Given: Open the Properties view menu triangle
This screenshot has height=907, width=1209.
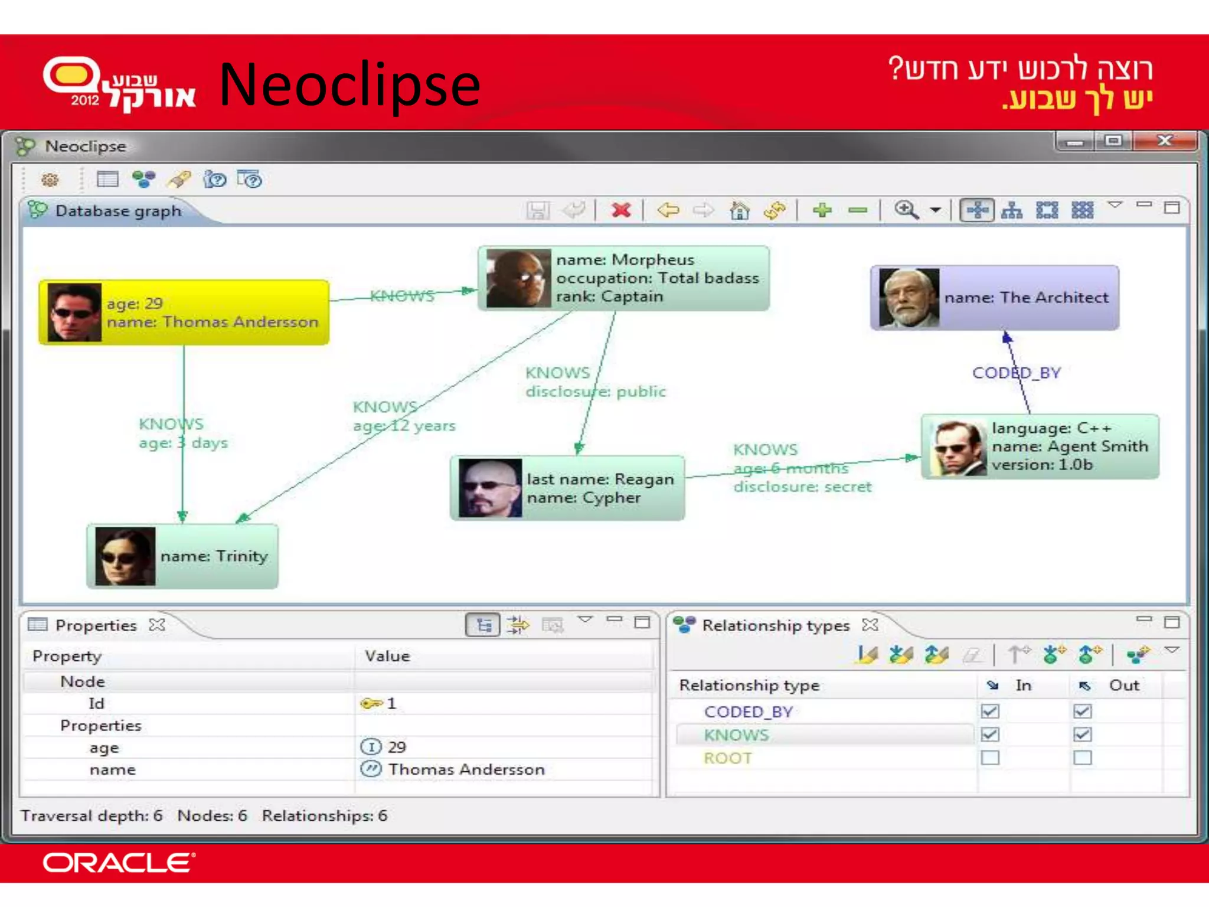Looking at the screenshot, I should [585, 619].
